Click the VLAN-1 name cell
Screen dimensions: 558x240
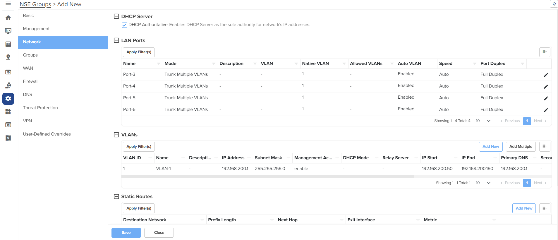coord(164,169)
